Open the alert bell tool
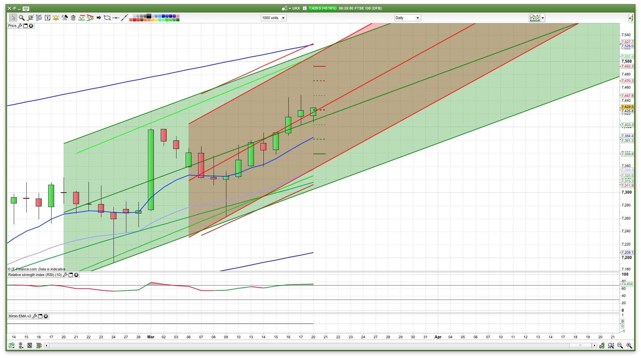The height and width of the screenshot is (358, 641). 56,18
